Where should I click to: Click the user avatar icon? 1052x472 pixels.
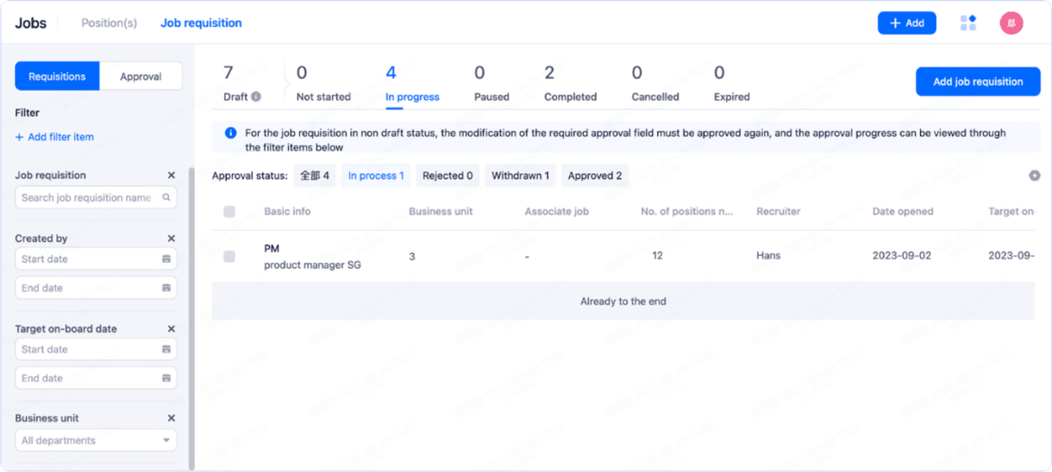[x=1011, y=23]
